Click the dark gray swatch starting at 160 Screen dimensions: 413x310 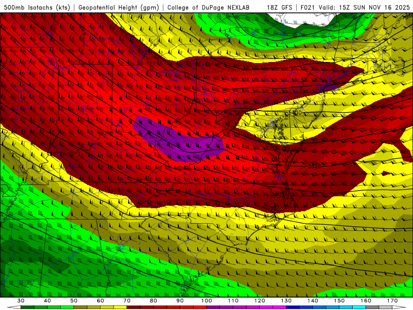(x=372, y=307)
